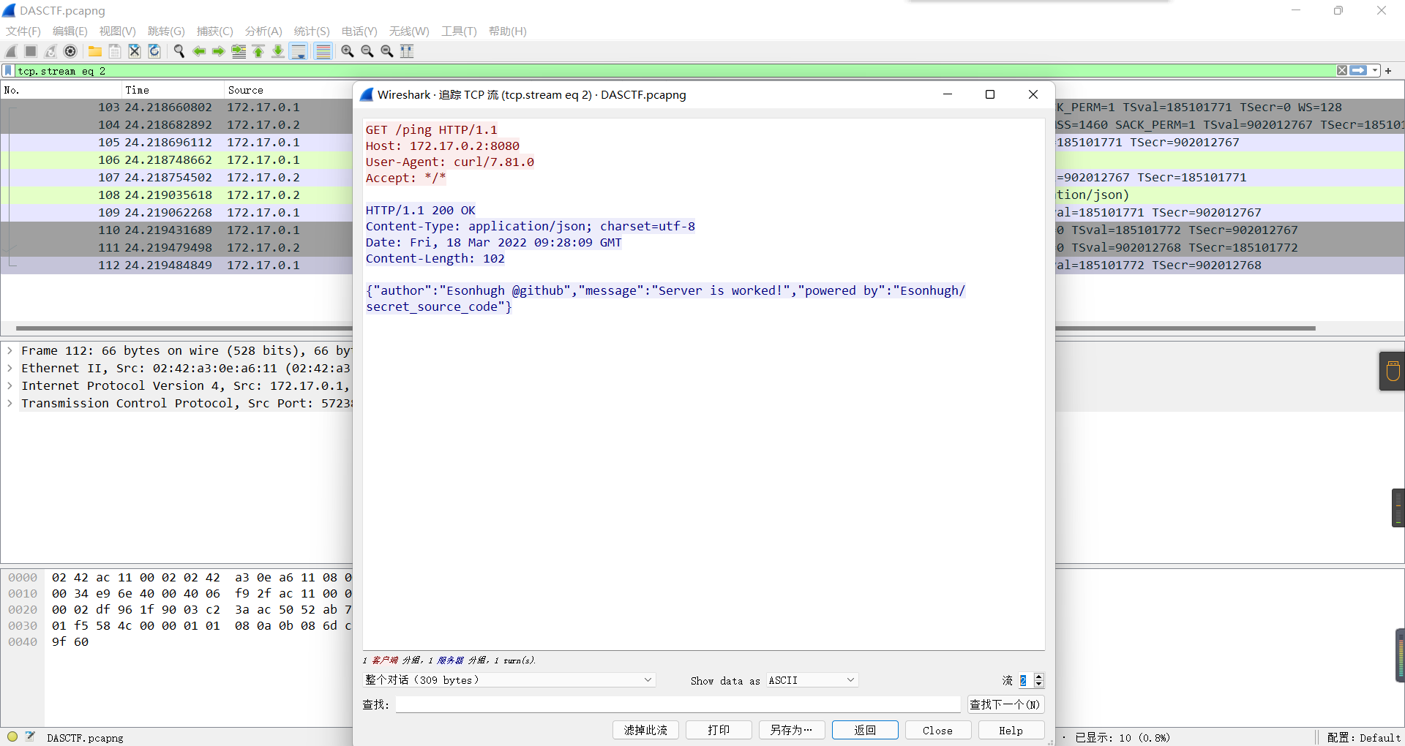Toggle auto-scroll during live capture
This screenshot has height=746, width=1405.
pos(299,51)
